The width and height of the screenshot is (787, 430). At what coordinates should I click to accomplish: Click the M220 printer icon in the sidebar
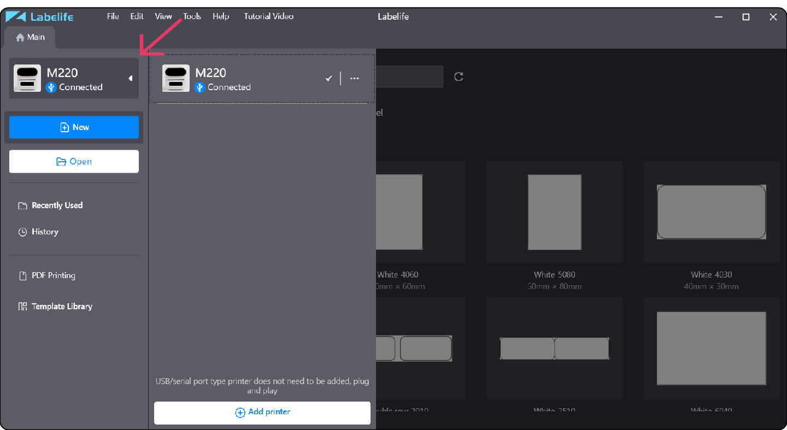[27, 78]
